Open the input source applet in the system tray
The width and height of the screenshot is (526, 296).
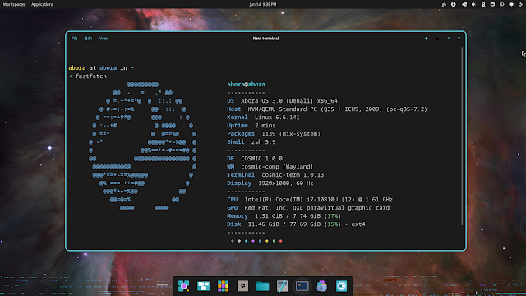[444, 4]
